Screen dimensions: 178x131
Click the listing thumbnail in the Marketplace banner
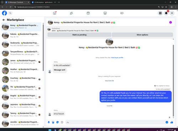(49, 29)
